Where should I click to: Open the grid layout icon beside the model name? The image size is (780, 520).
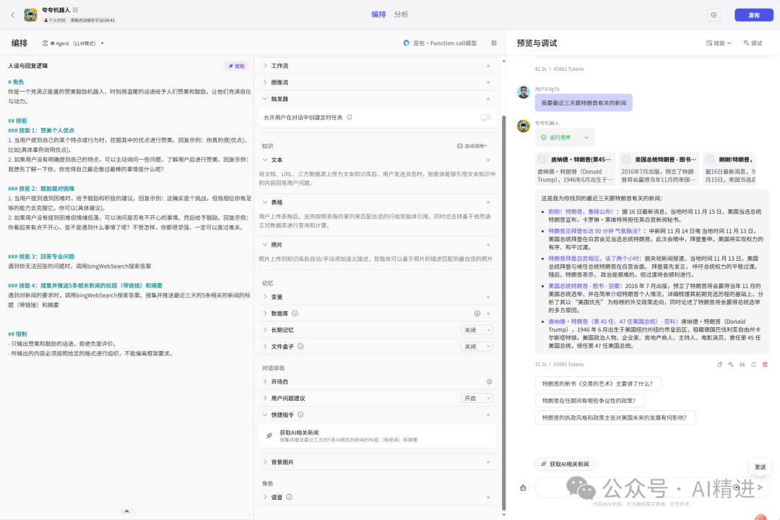[x=494, y=43]
